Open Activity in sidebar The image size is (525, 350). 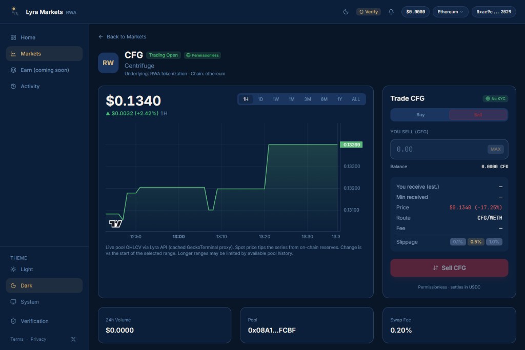pos(44,86)
